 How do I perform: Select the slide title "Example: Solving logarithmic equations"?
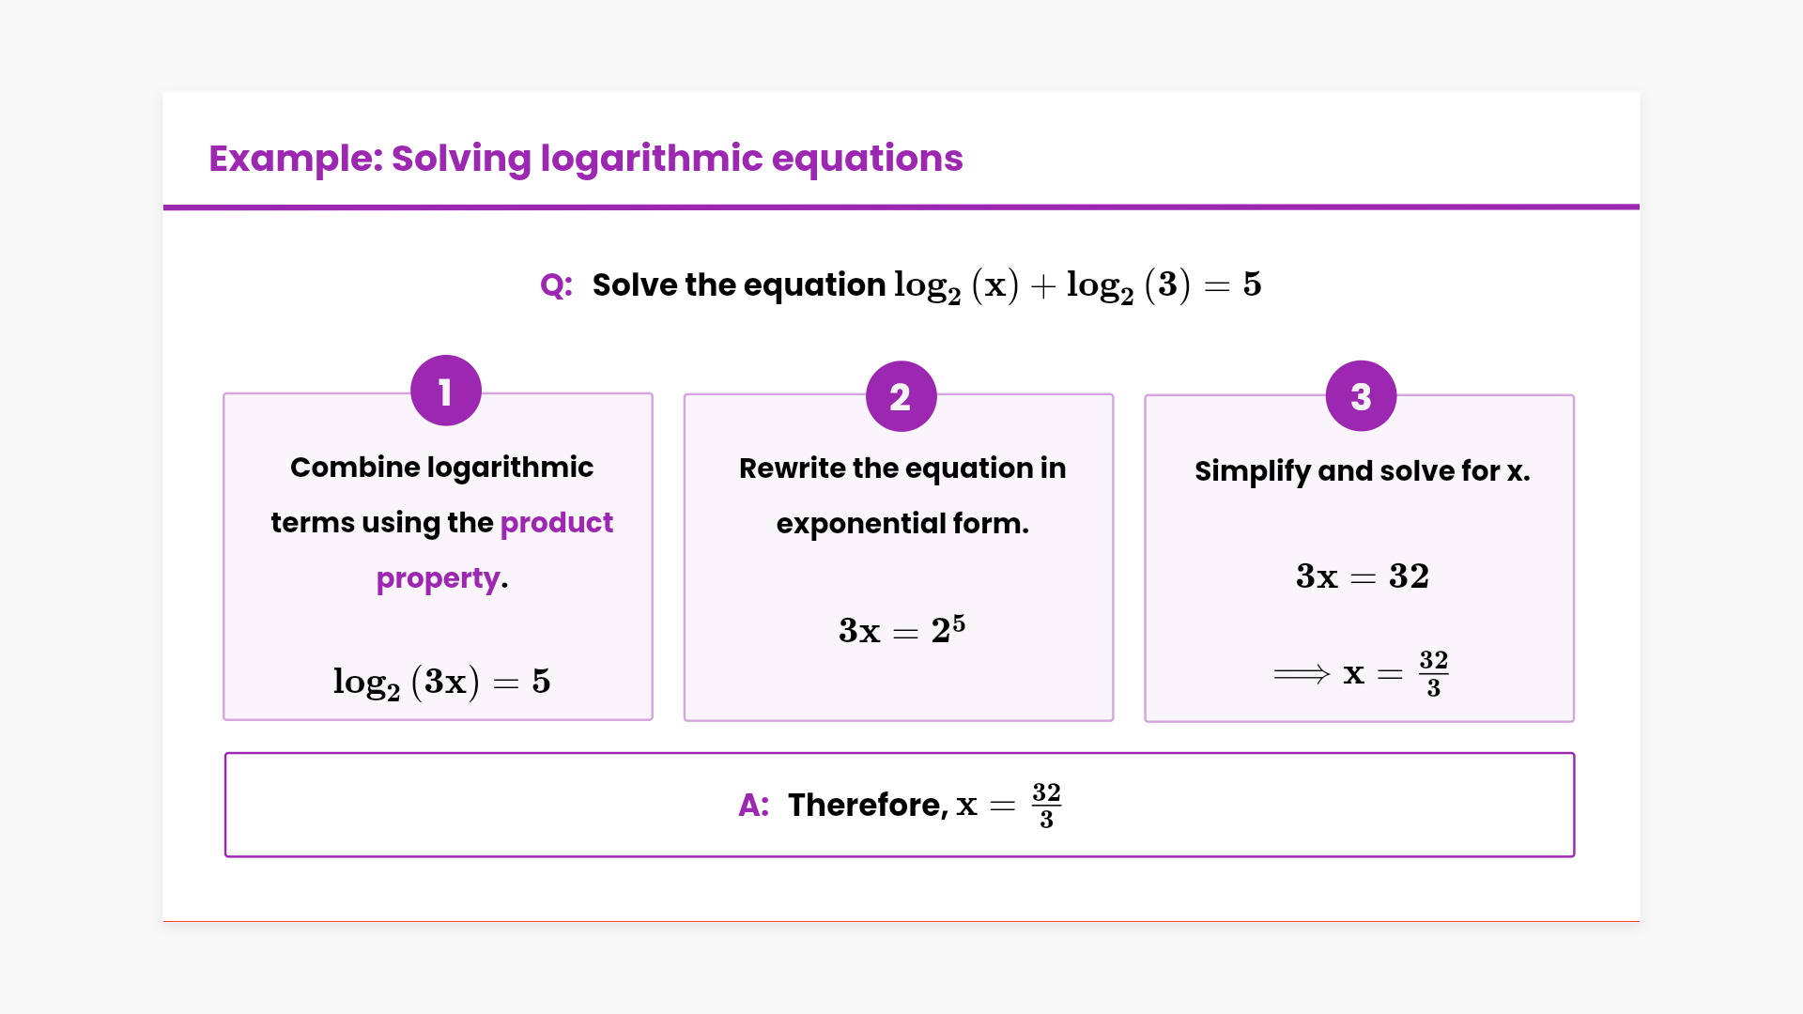[585, 159]
